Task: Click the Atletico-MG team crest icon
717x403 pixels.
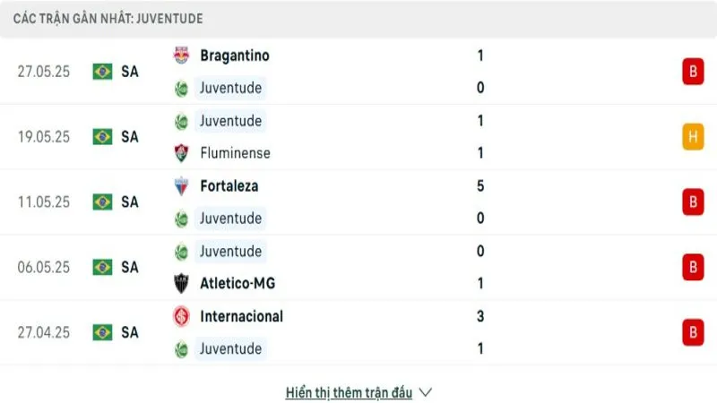Action: (182, 284)
